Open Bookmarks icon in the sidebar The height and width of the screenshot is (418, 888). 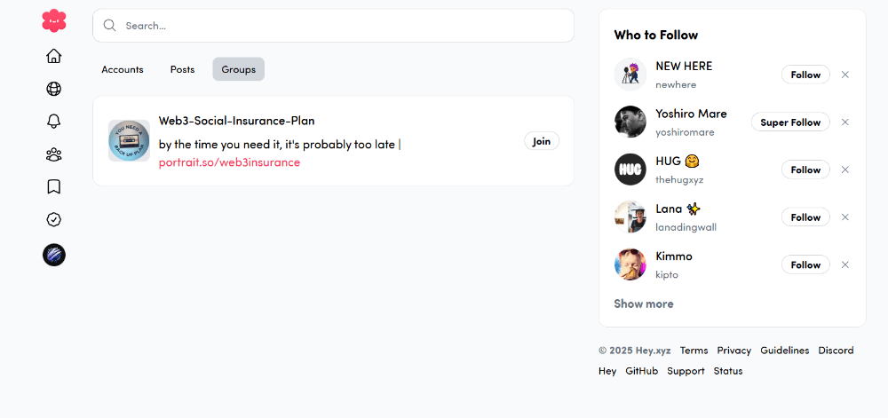[x=54, y=186]
